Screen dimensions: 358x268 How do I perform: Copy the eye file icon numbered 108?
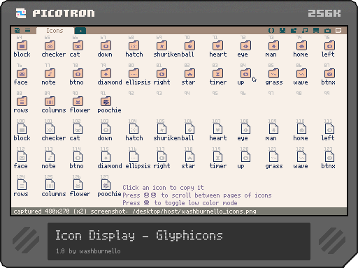point(245,129)
